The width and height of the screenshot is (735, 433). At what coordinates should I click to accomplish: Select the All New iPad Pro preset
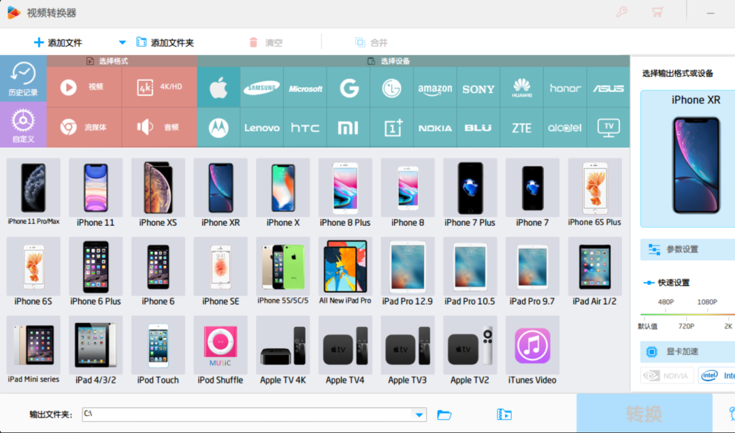(345, 271)
